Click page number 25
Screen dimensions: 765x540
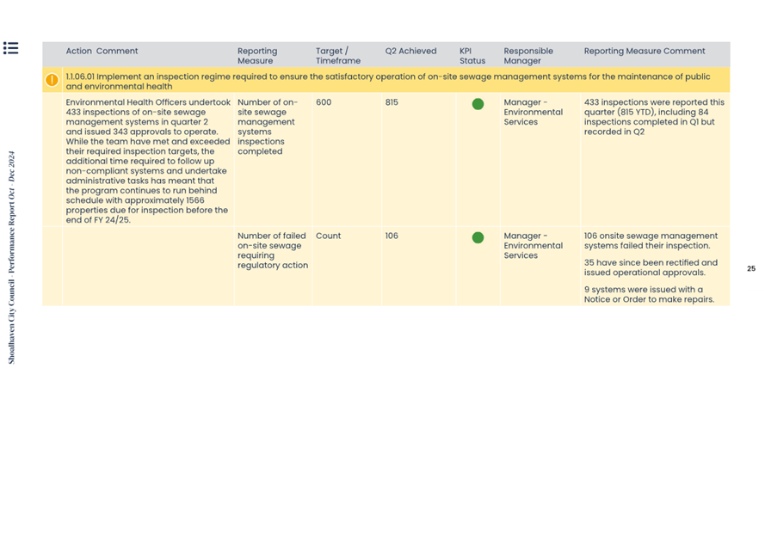coord(750,269)
